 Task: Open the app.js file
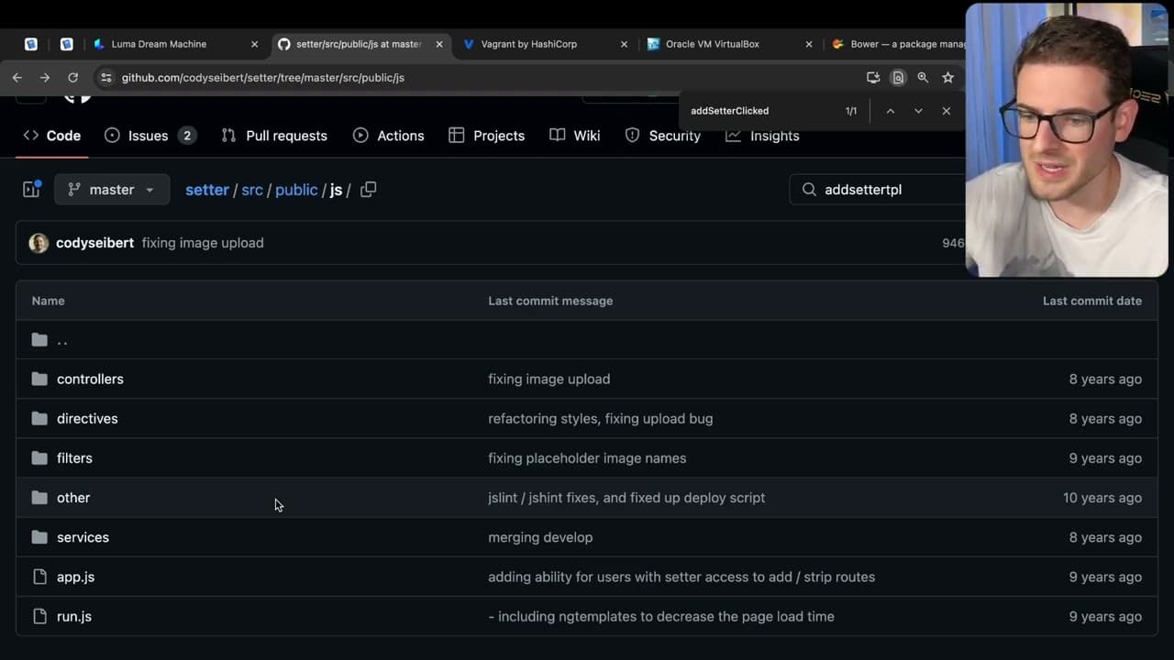tap(75, 577)
